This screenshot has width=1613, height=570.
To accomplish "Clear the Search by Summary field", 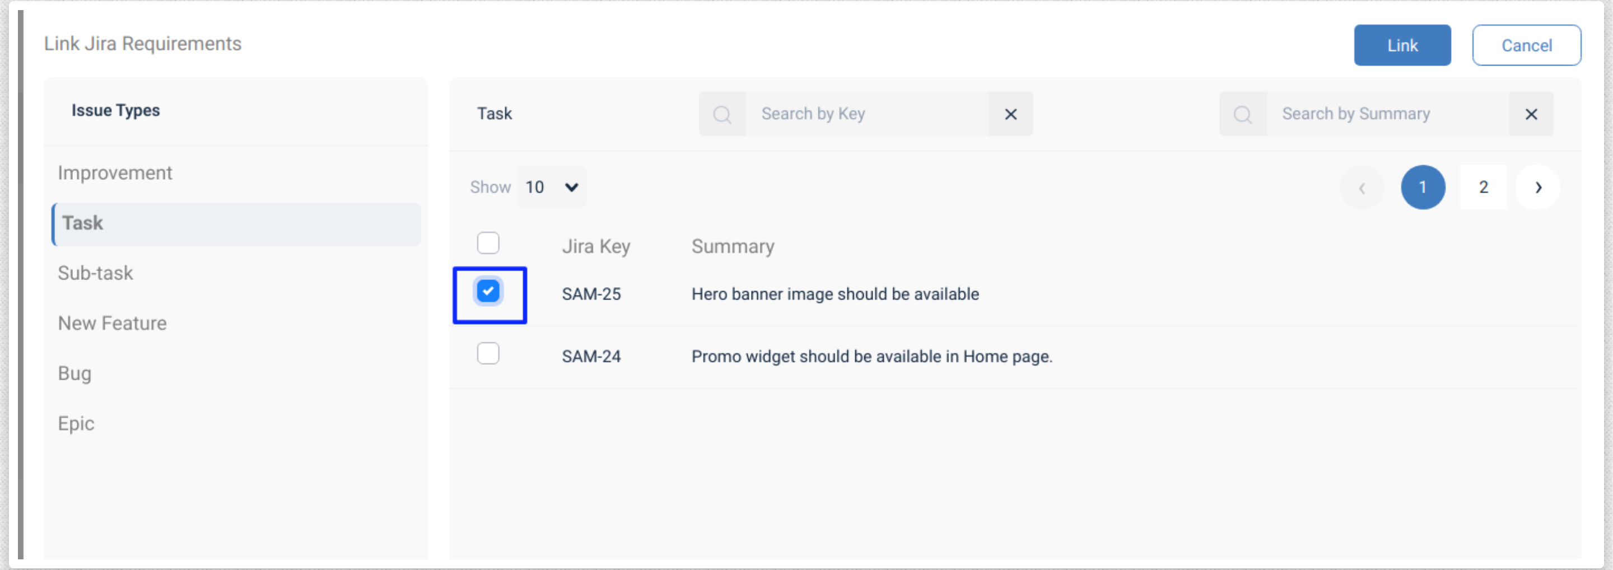I will click(1530, 114).
